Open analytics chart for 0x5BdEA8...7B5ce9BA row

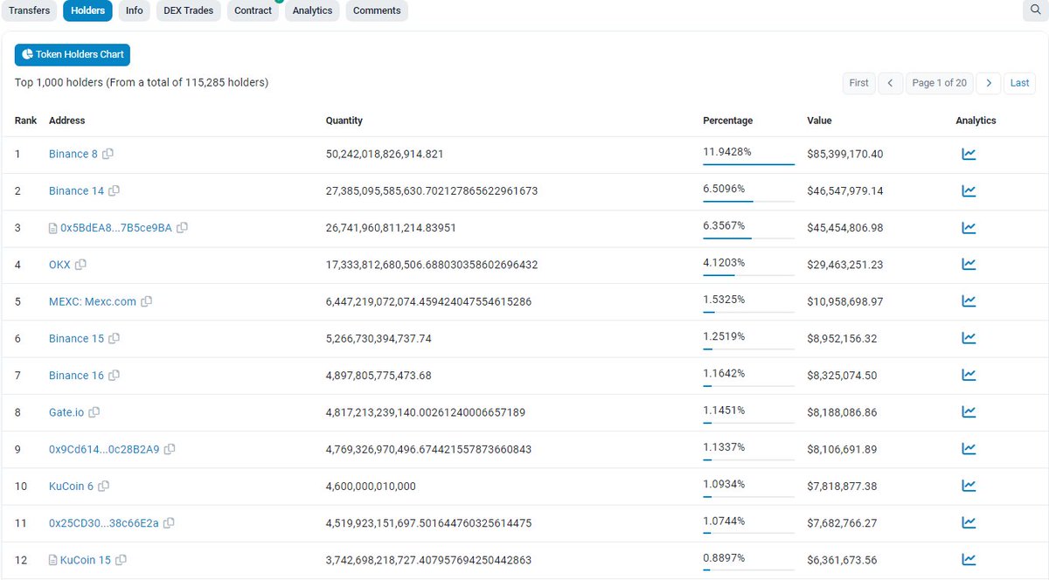pyautogui.click(x=969, y=228)
